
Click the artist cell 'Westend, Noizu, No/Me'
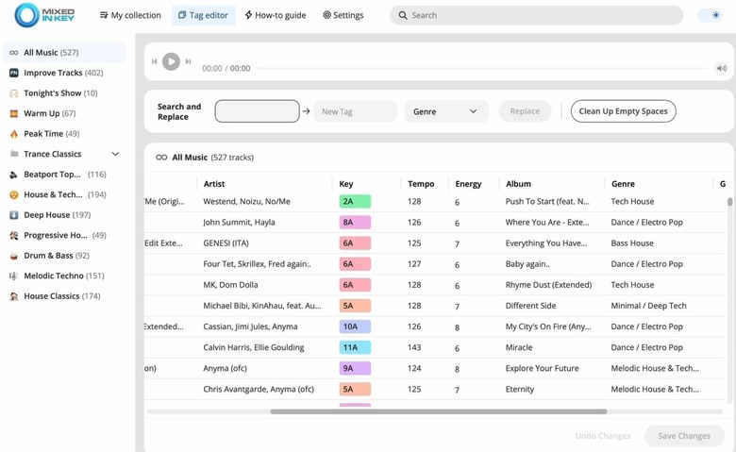[246, 201]
